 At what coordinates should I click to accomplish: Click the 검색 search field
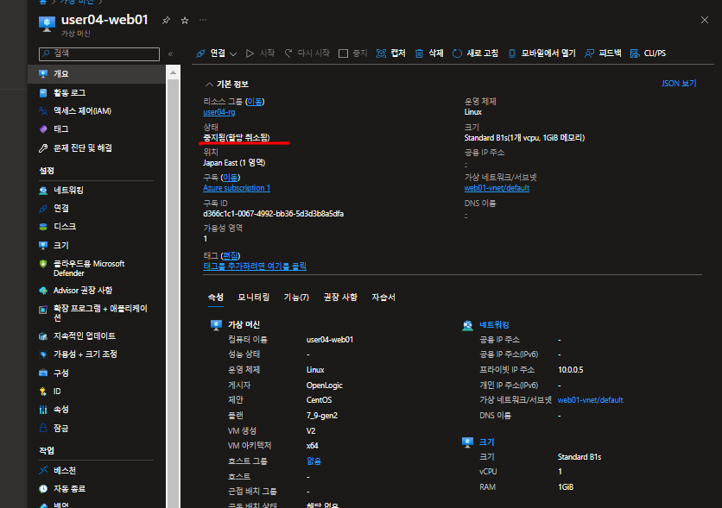[x=99, y=53]
